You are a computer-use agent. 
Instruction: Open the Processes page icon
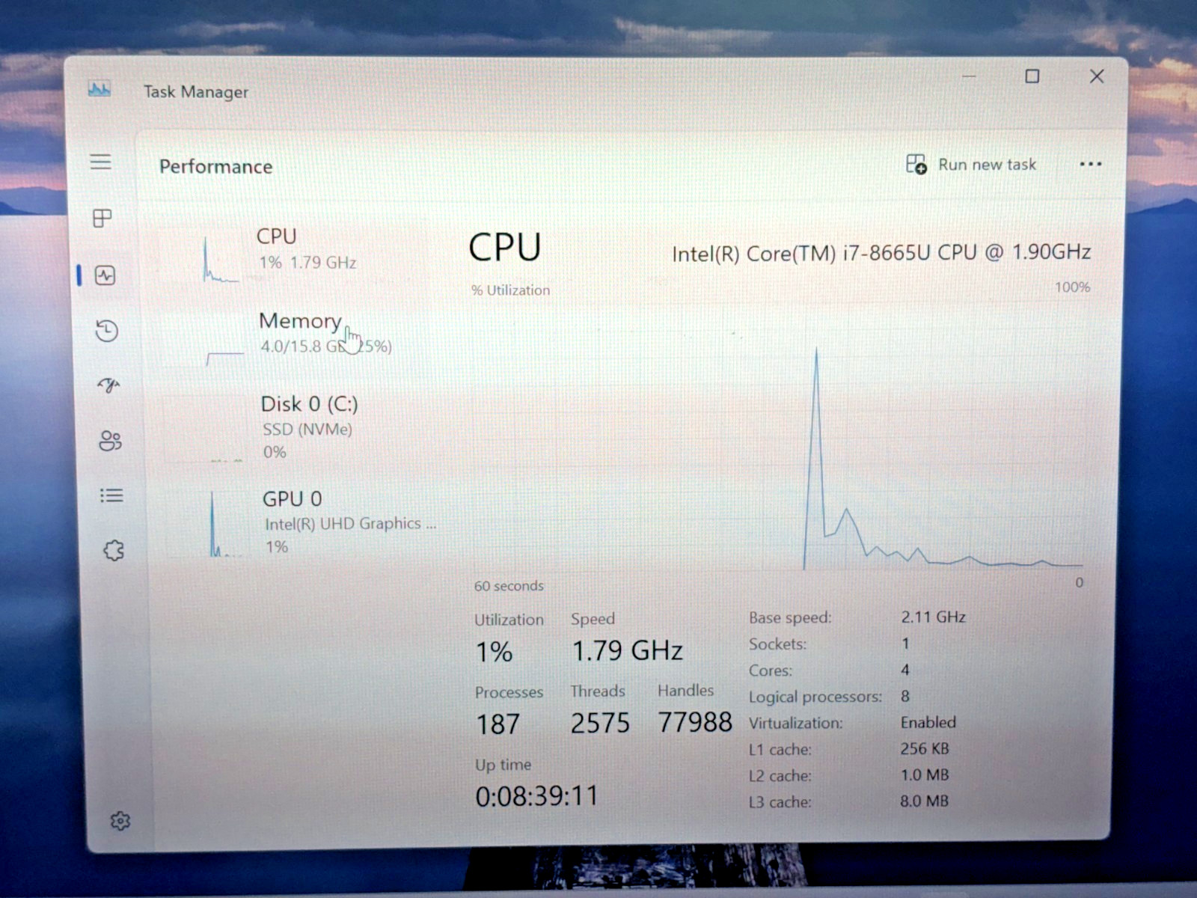pyautogui.click(x=102, y=218)
